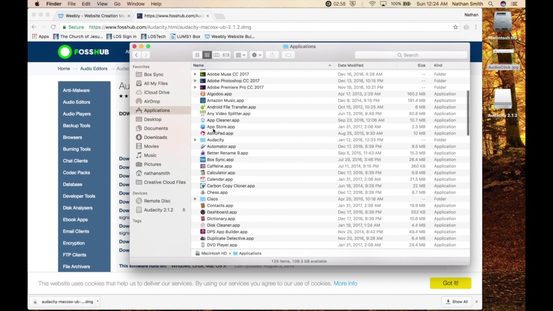
Task: Open the Finder action gear menu
Action: [x=257, y=55]
